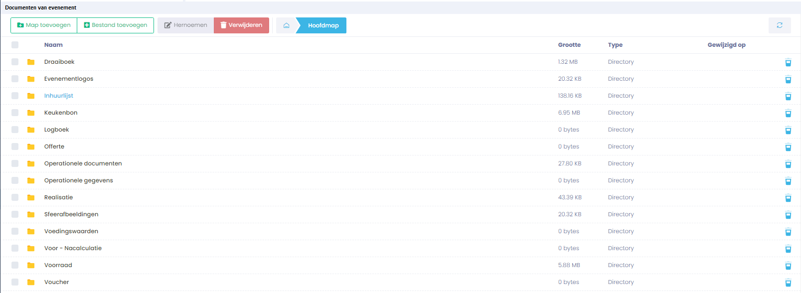Click the trash icon in Sfeerafbeeldingen row
Screen dimensions: 801x293
[788, 215]
